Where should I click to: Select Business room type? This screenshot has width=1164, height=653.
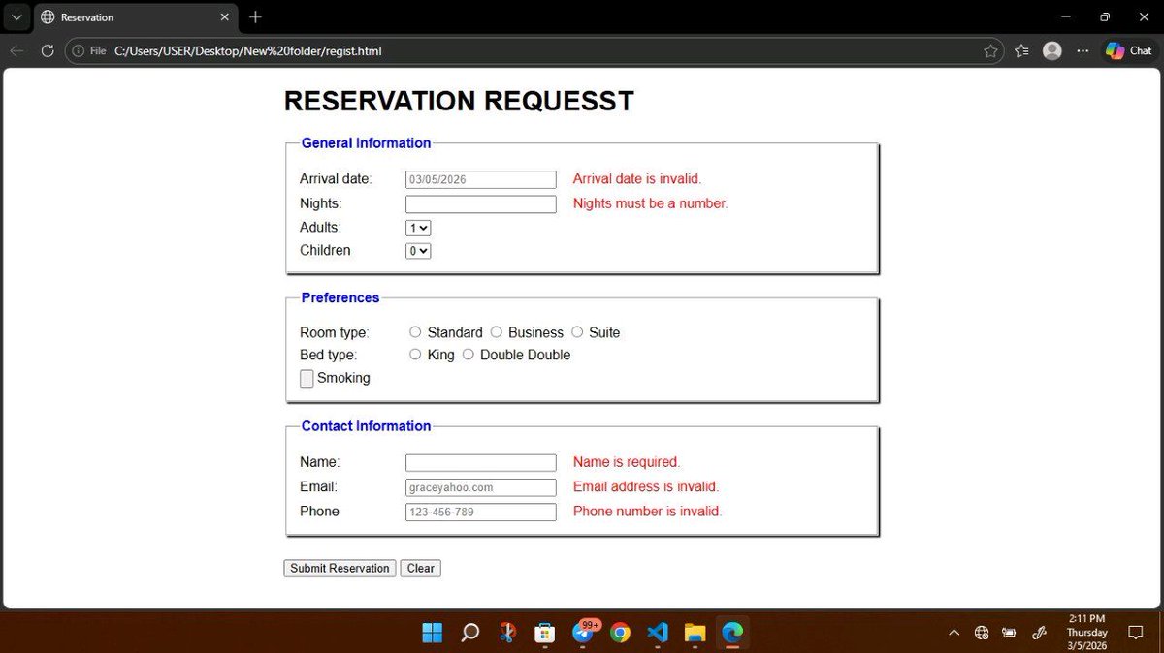(497, 332)
